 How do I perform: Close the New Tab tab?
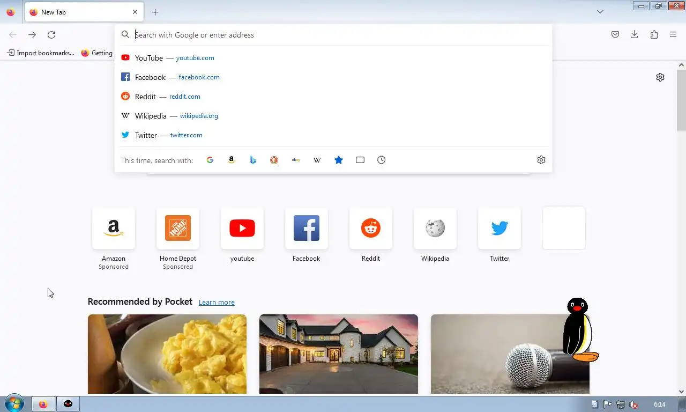tap(135, 12)
